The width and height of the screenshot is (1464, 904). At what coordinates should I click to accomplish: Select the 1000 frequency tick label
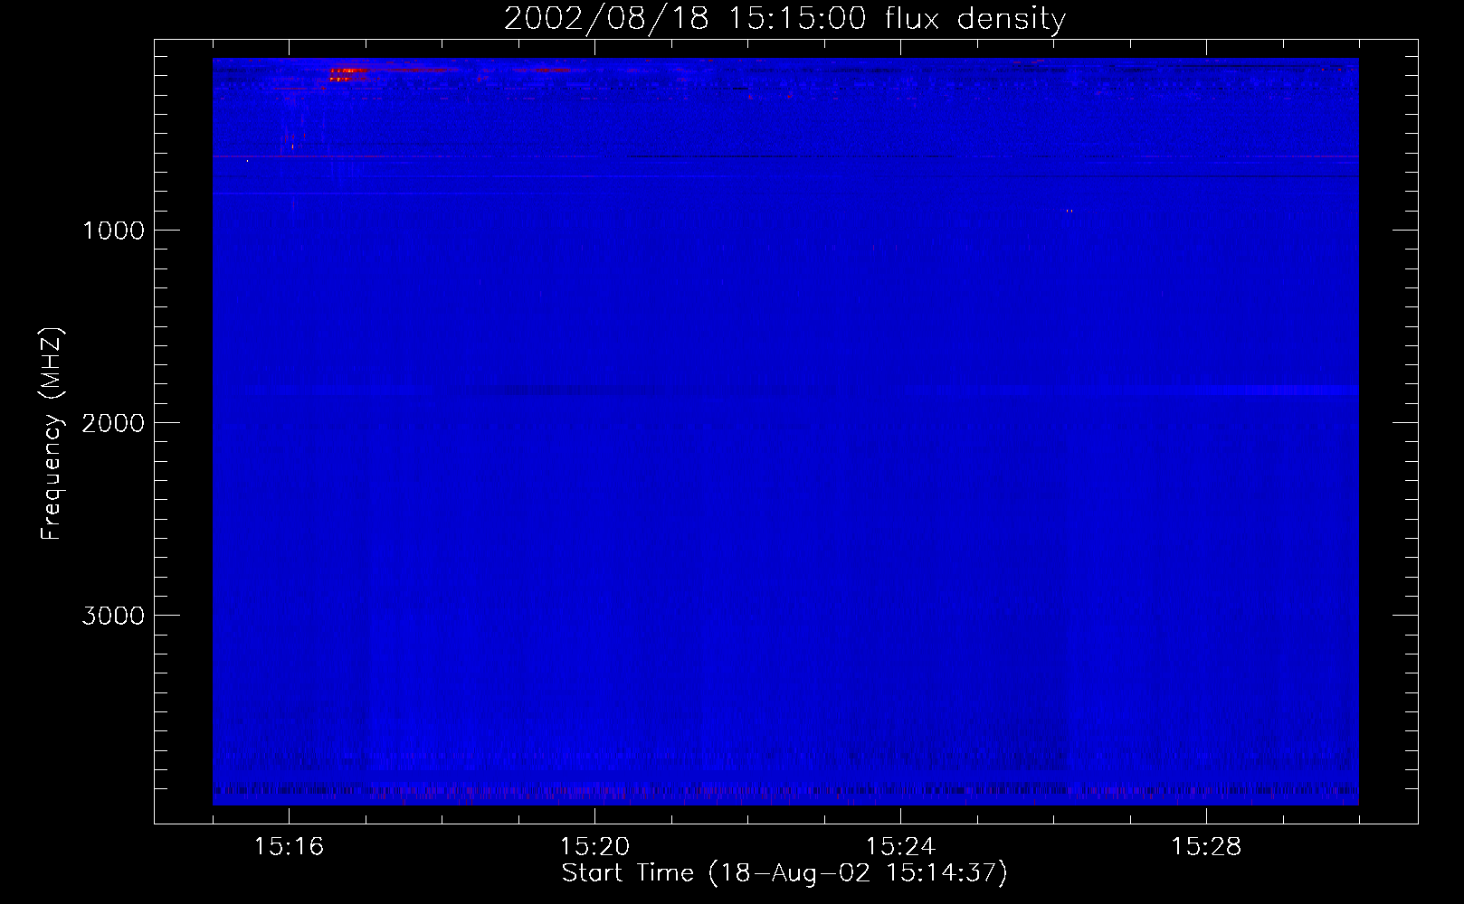[x=113, y=231]
